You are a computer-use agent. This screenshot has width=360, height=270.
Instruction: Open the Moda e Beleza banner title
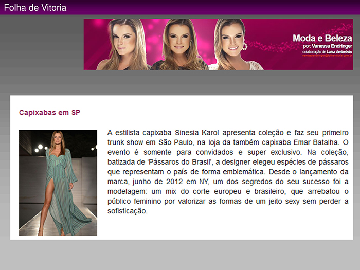click(x=322, y=38)
